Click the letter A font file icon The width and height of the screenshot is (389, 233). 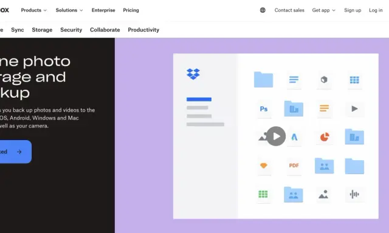pyautogui.click(x=294, y=137)
